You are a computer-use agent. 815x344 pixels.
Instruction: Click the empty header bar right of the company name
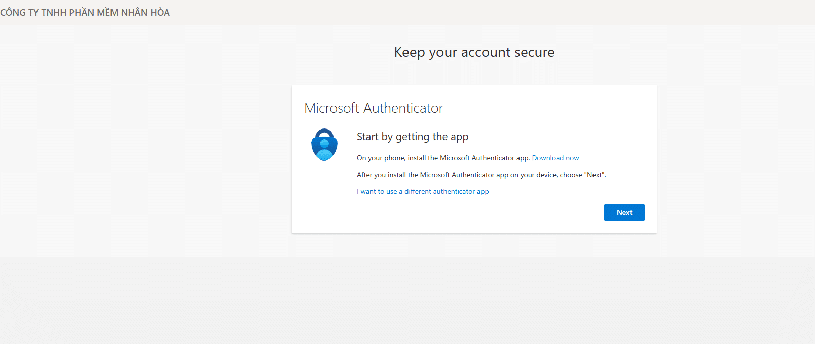[x=456, y=12]
